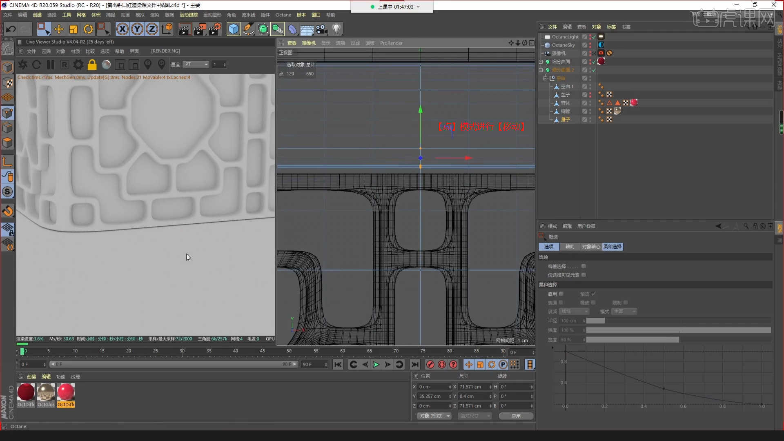The image size is (784, 441).
Task: Open the absolute size dropdown
Action: click(x=474, y=416)
